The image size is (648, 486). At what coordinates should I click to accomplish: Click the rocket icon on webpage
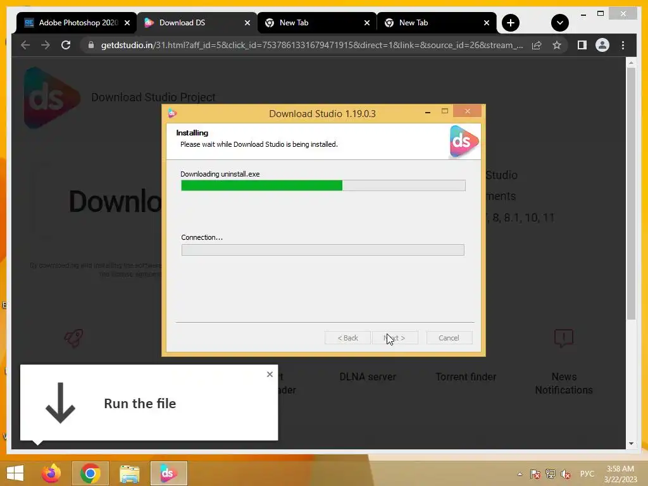pos(74,338)
